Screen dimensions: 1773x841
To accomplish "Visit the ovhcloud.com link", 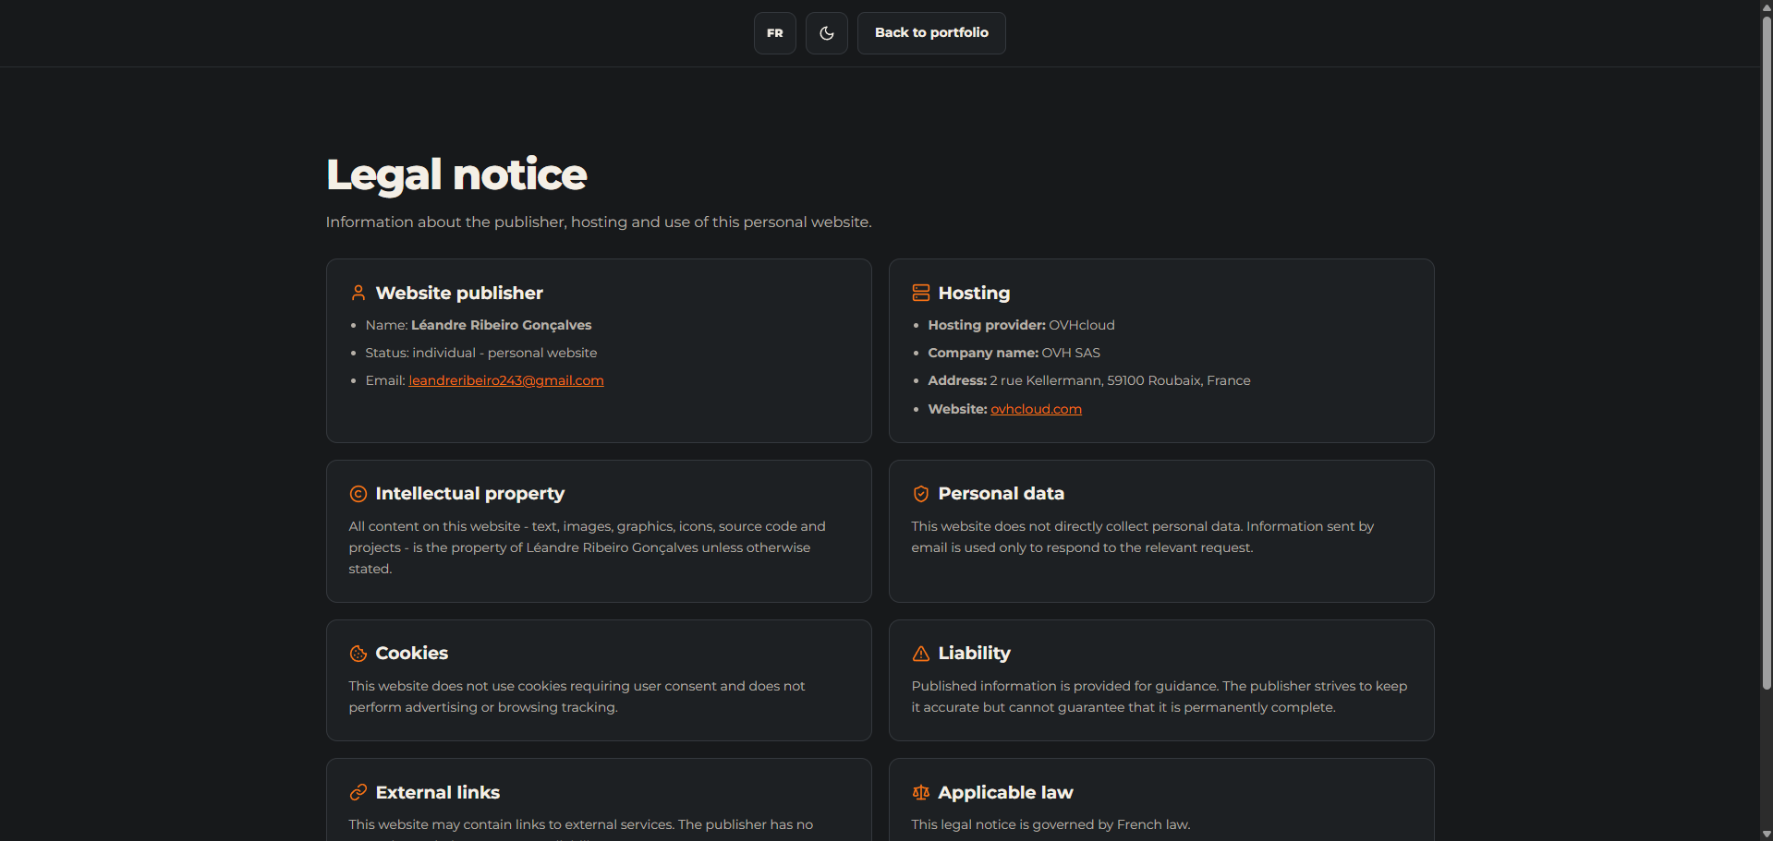I will [1036, 409].
